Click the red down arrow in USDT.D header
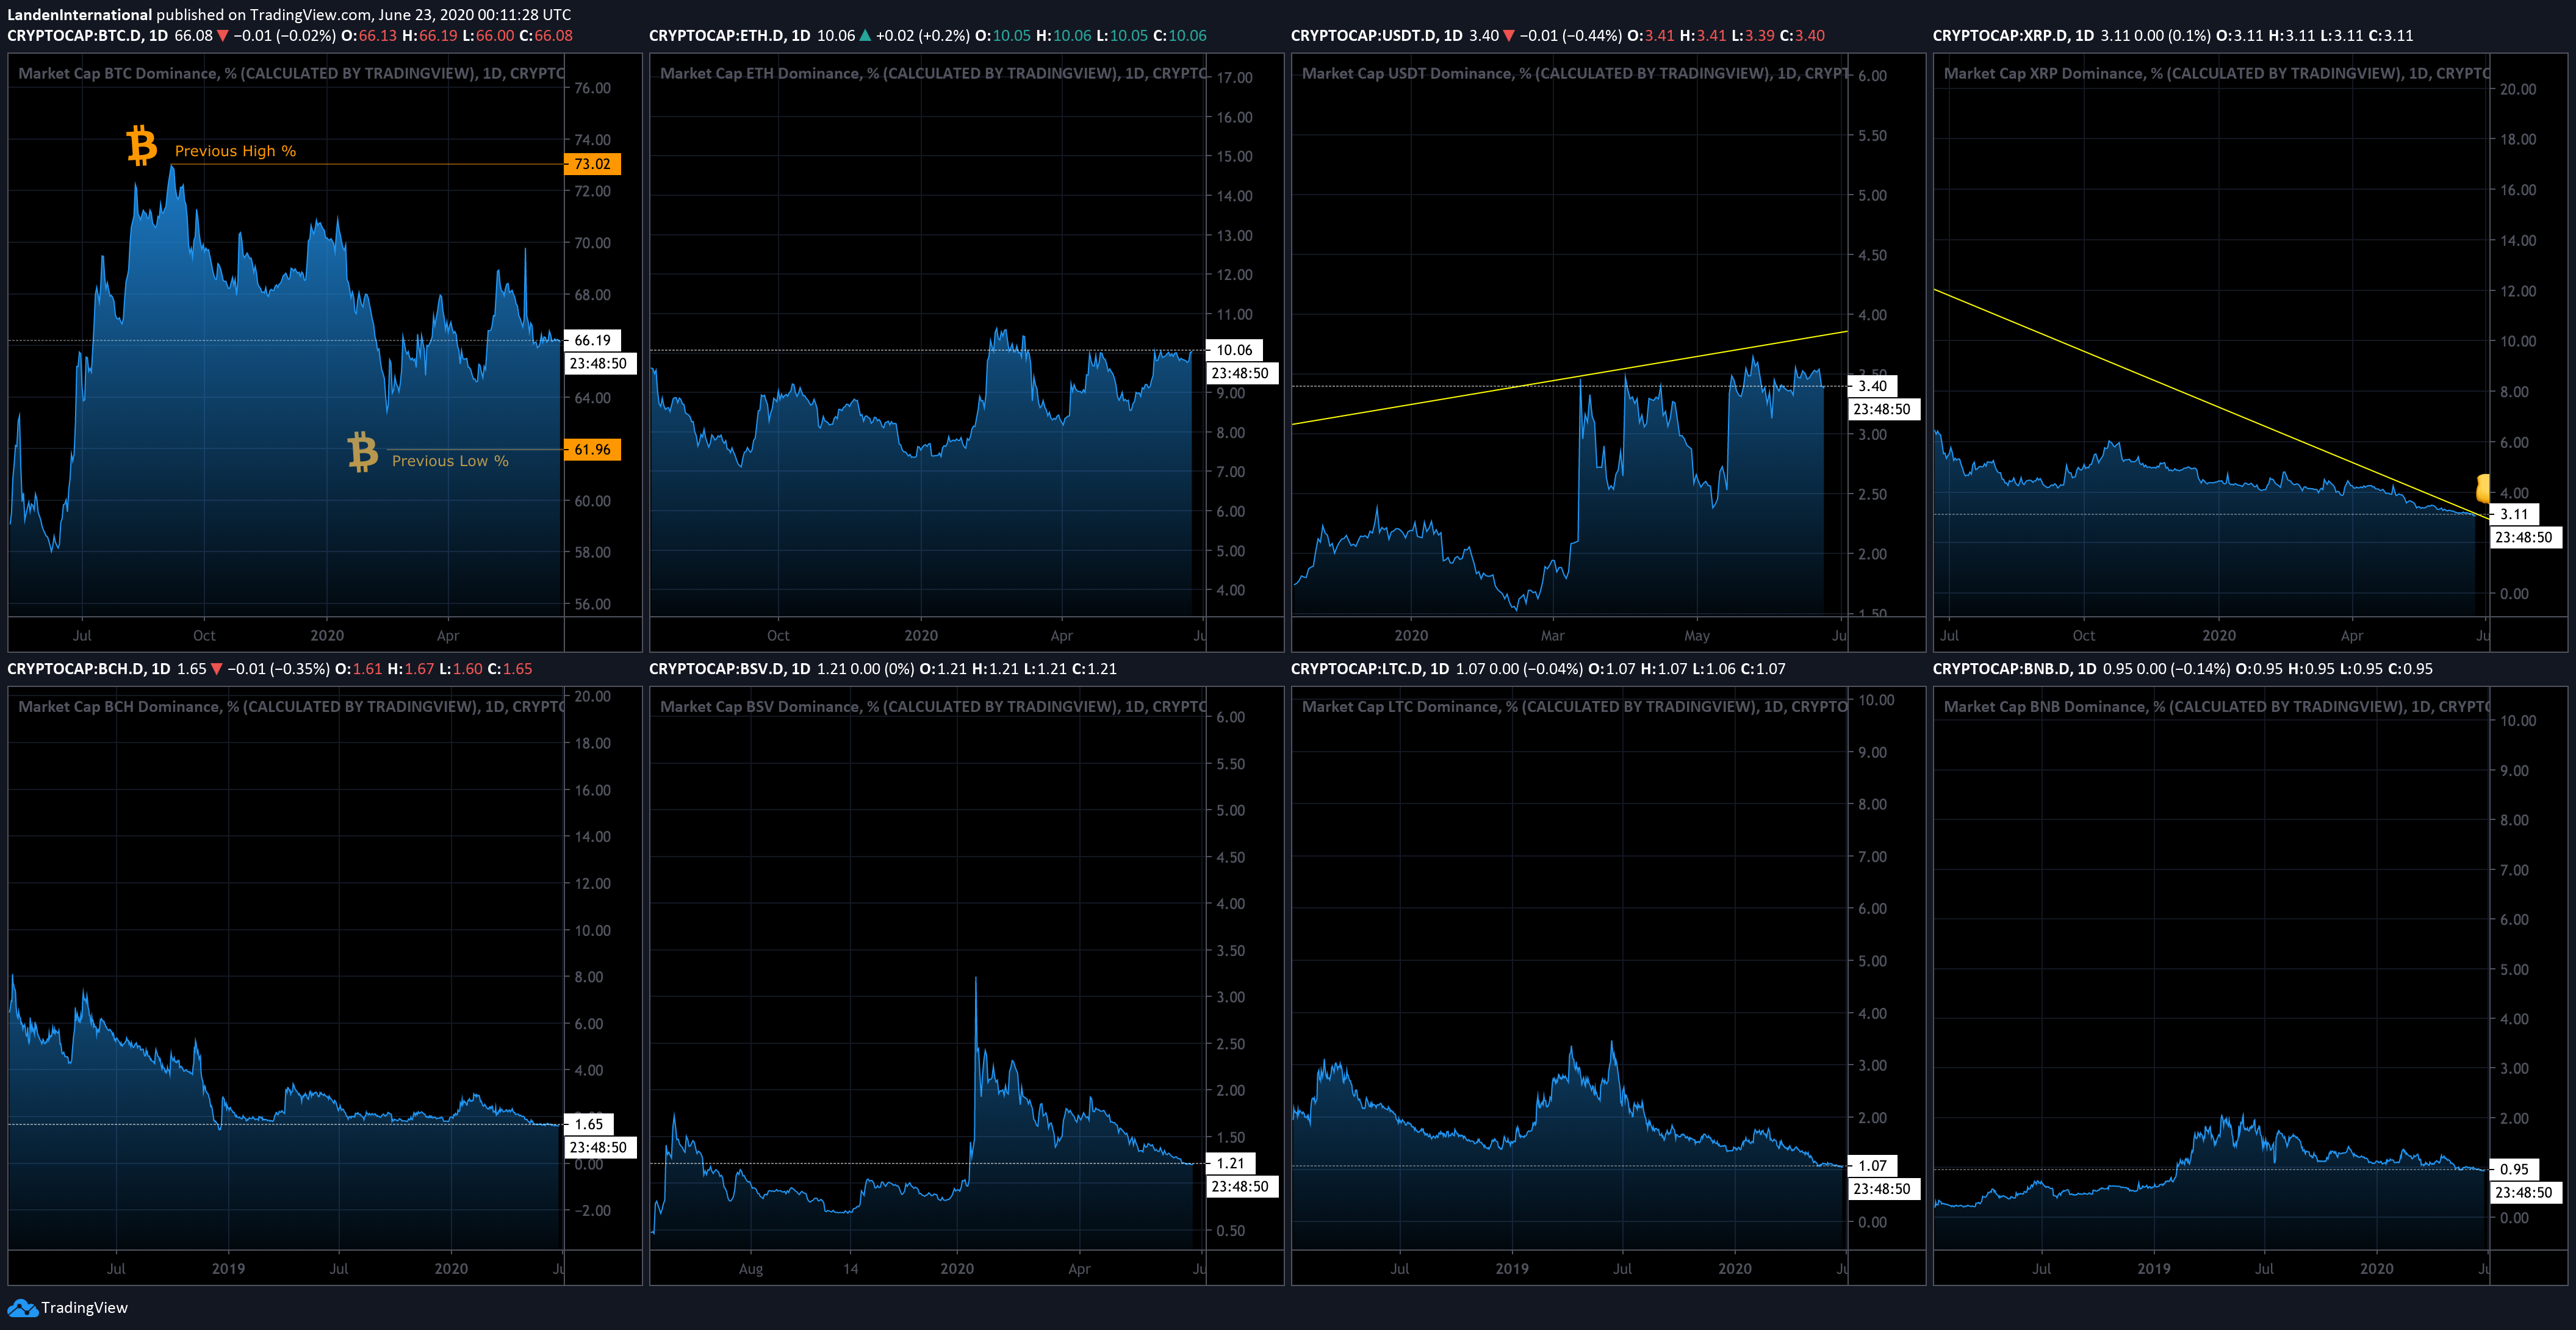Image resolution: width=2576 pixels, height=1330 pixels. pos(1509,36)
